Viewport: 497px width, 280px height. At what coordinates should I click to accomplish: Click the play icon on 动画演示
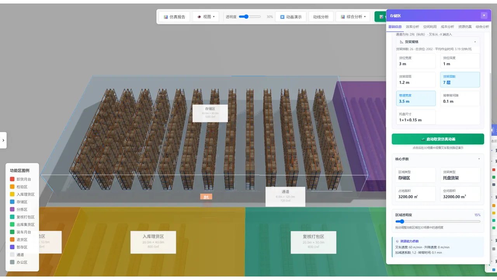coord(282,17)
